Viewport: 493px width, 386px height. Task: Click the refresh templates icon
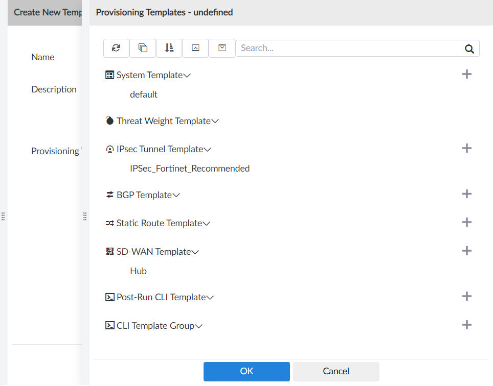tap(116, 48)
